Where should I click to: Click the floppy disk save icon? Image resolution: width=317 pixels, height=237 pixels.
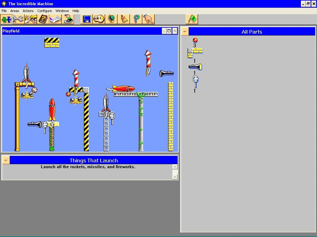[x=87, y=19]
